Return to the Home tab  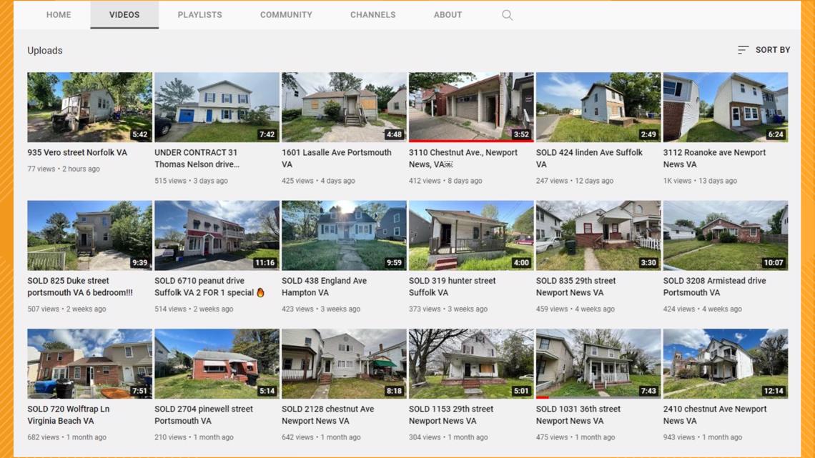coord(58,14)
